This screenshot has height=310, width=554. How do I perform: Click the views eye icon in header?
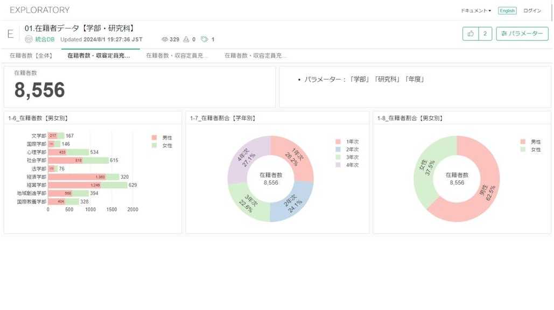point(165,39)
